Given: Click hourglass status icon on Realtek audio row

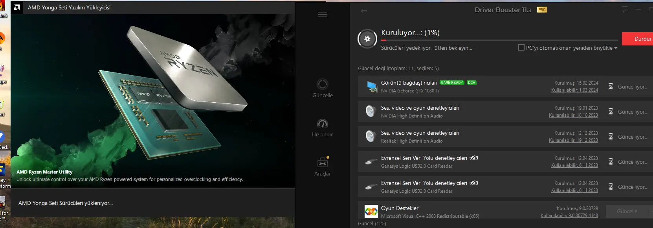Looking at the screenshot, I should [611, 137].
